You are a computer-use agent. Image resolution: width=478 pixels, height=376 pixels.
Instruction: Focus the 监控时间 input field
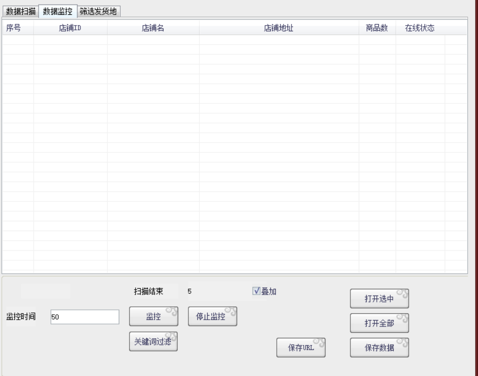[84, 317]
